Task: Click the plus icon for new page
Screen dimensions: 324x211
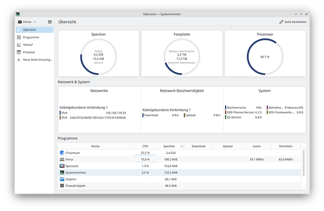Action: (19, 60)
